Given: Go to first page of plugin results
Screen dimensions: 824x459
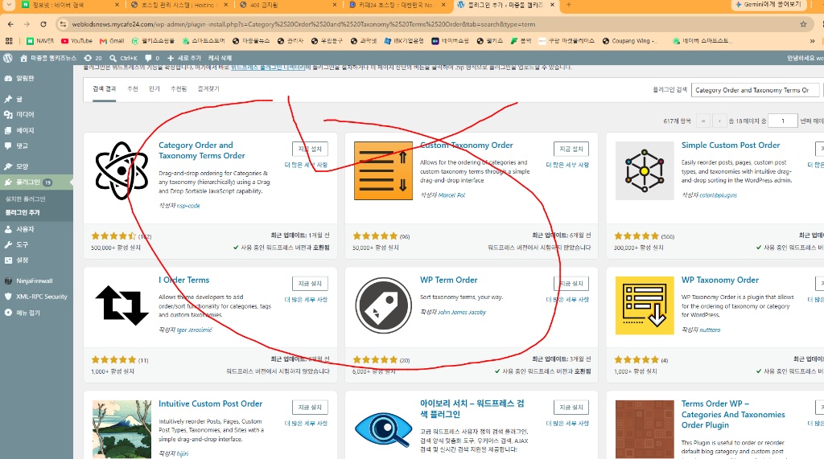Looking at the screenshot, I should click(x=702, y=121).
